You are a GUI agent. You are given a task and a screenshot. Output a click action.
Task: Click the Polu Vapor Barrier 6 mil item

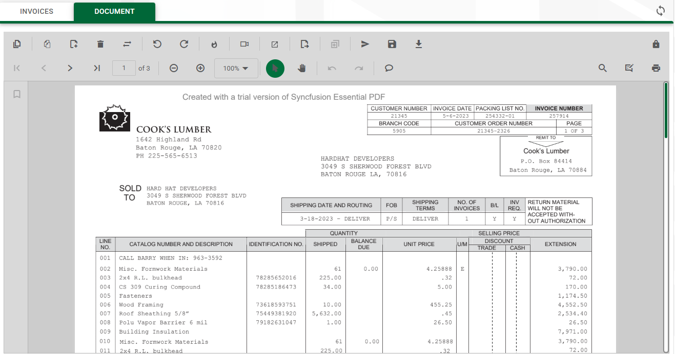(163, 322)
